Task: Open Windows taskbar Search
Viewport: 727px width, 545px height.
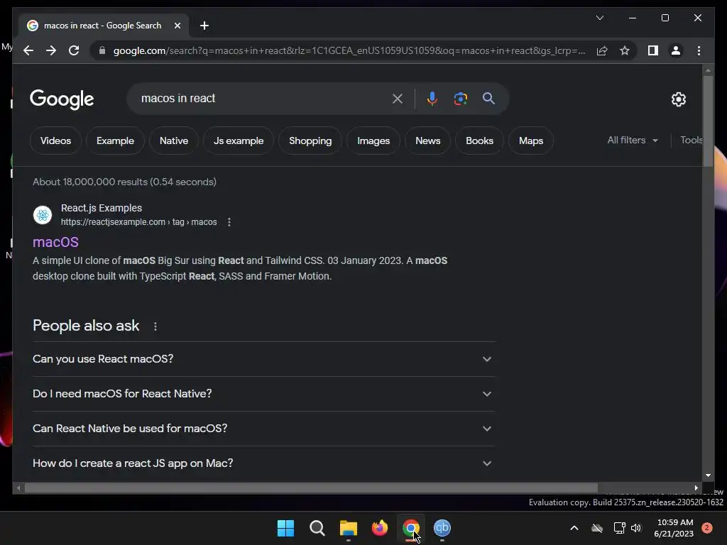Action: tap(317, 528)
